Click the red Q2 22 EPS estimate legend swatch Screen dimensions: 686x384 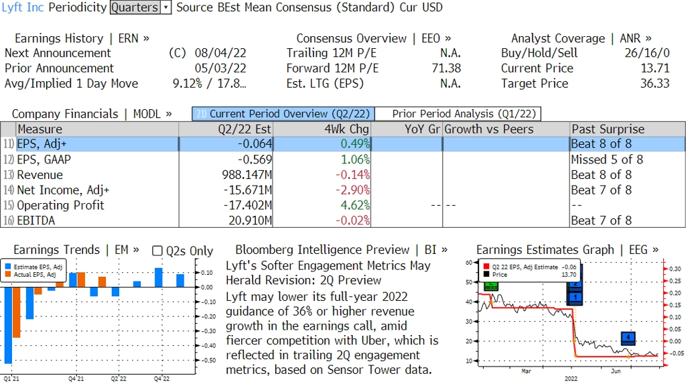point(486,267)
